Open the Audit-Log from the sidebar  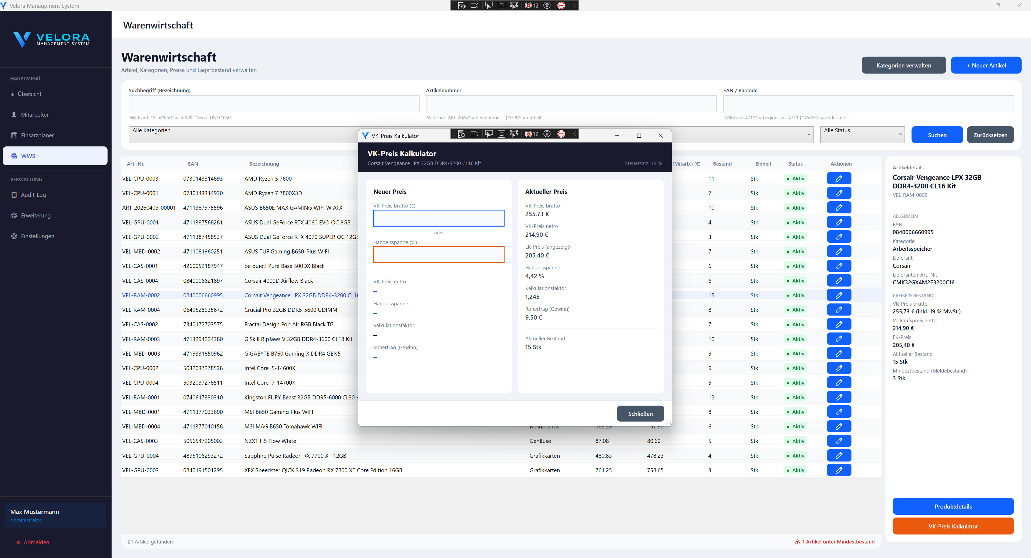(x=33, y=195)
